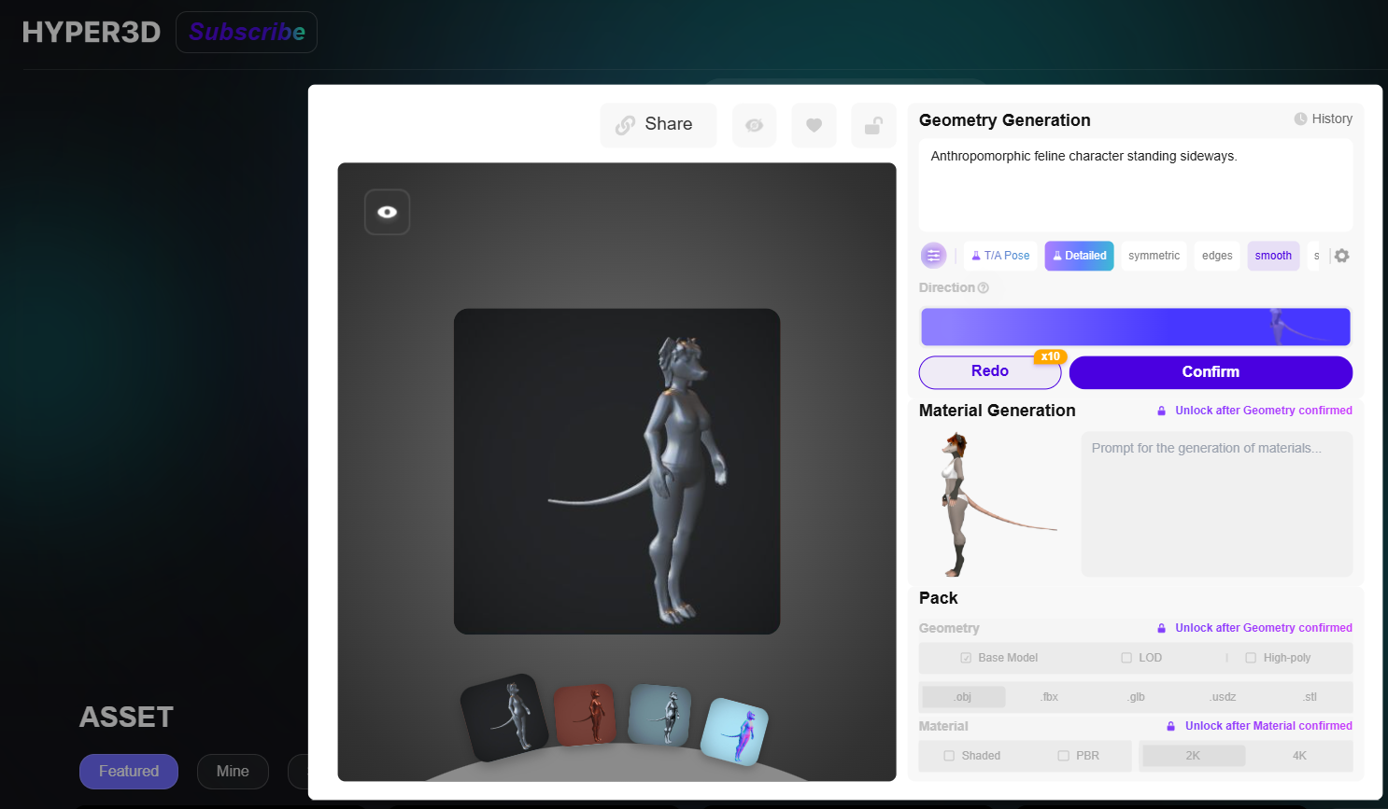Tick the PBR material checkbox
1388x809 pixels.
[x=1063, y=756]
